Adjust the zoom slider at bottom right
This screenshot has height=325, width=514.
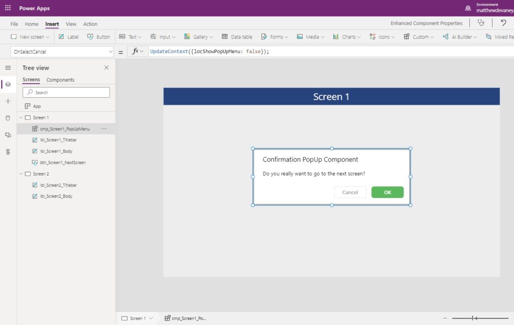[474, 318]
